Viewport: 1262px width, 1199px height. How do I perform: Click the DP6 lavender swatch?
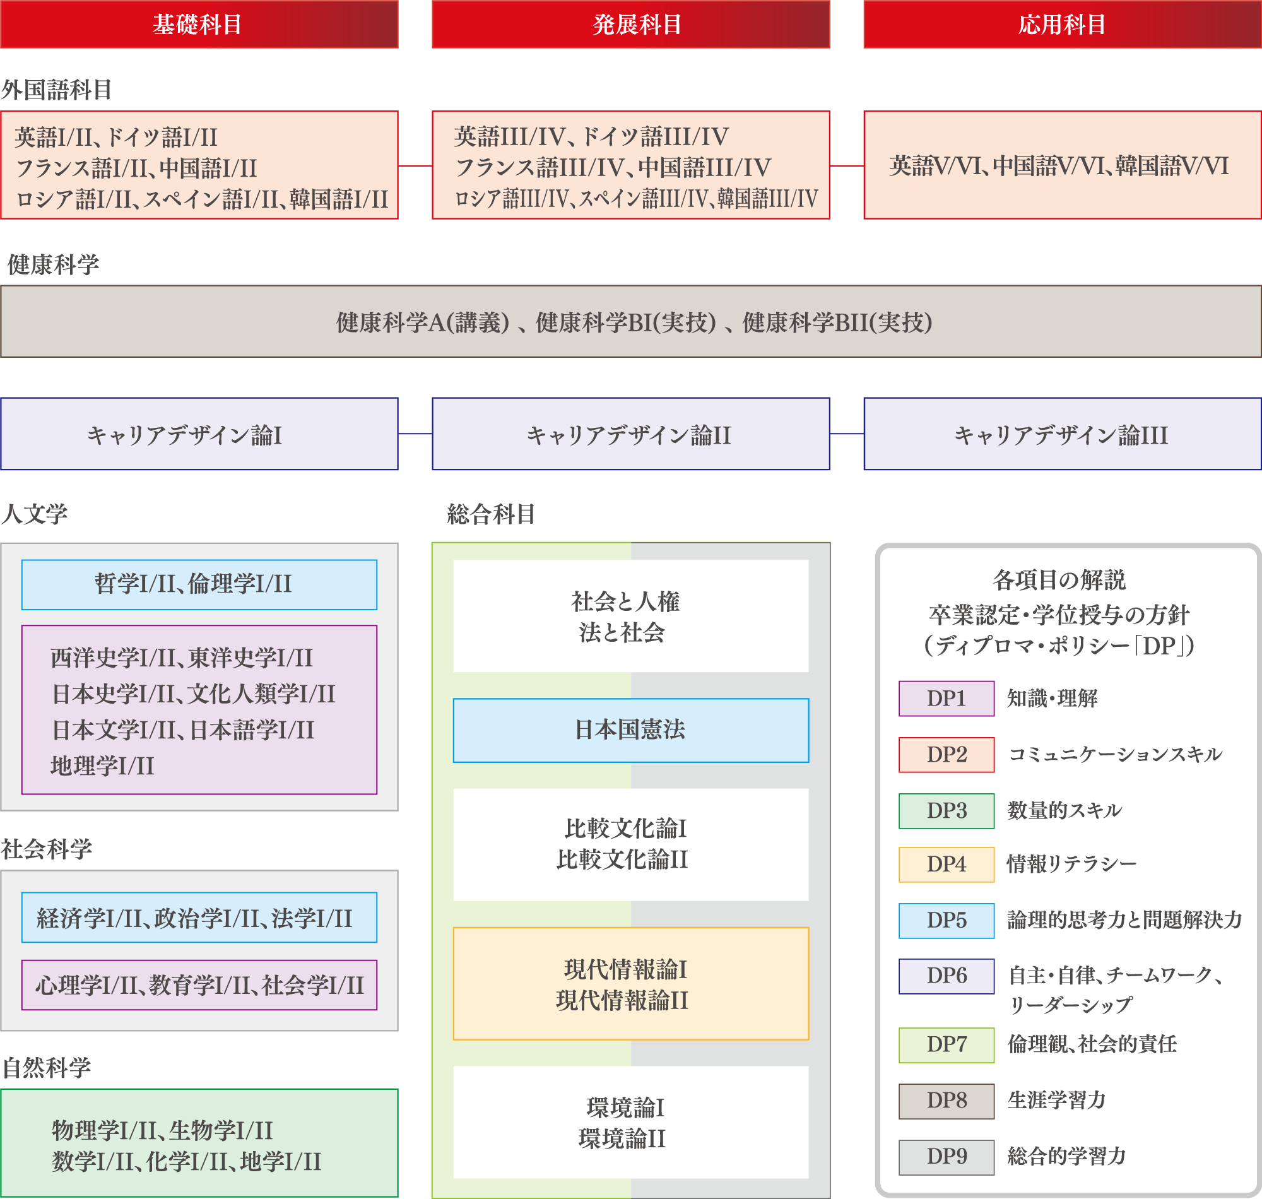pos(946,977)
